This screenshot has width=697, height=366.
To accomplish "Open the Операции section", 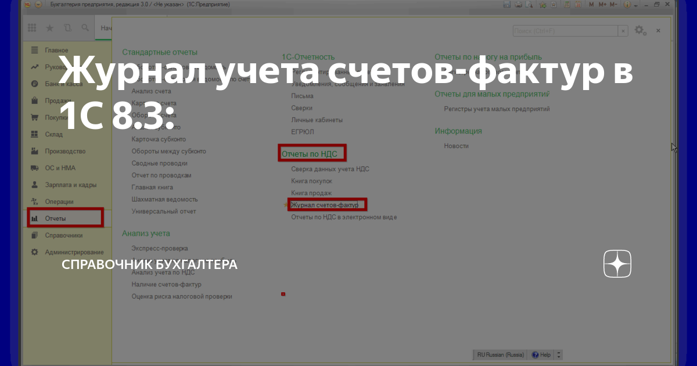I will (59, 202).
